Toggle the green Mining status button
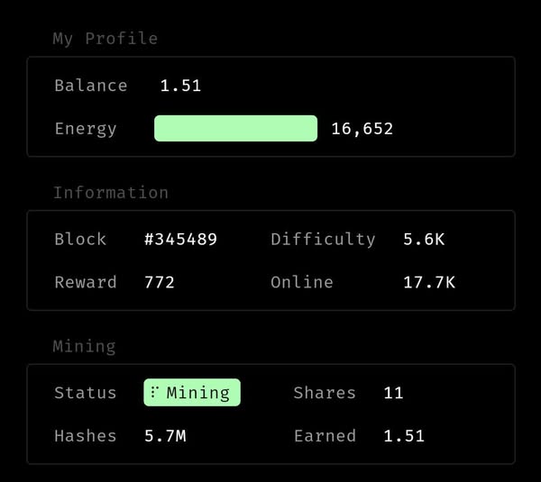The height and width of the screenshot is (482, 541). 192,393
